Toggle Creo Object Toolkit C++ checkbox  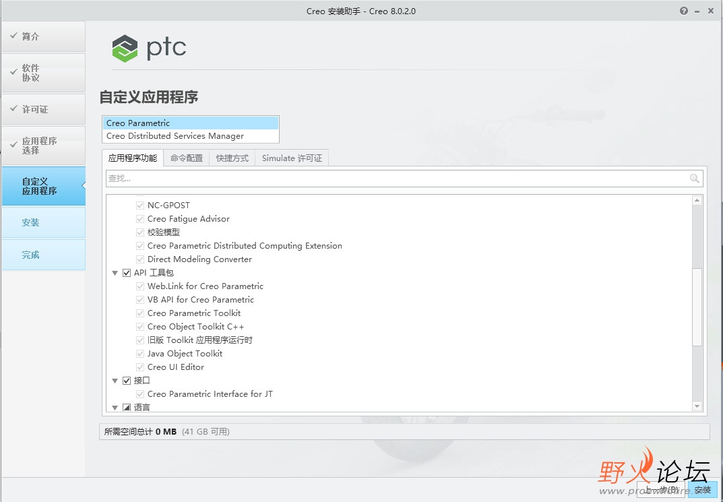tap(140, 327)
